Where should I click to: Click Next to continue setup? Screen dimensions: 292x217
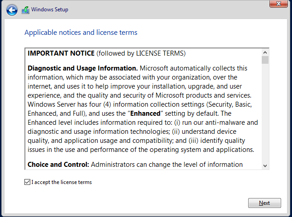click(x=264, y=203)
